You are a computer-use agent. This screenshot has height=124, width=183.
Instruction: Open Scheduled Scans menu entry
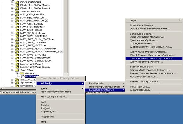coord(154,34)
